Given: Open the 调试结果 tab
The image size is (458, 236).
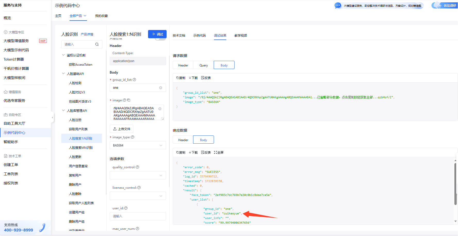Looking at the screenshot, I should (x=220, y=36).
